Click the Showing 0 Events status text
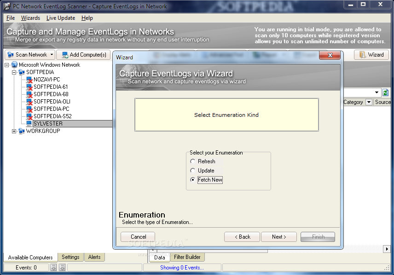The width and height of the screenshot is (394, 275). tap(182, 268)
